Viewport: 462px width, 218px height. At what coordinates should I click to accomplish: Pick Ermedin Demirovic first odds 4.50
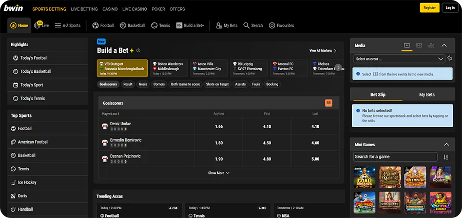(x=267, y=143)
